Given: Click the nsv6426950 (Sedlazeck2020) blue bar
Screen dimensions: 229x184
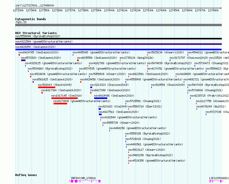Looking at the screenshot, I should [118, 49].
